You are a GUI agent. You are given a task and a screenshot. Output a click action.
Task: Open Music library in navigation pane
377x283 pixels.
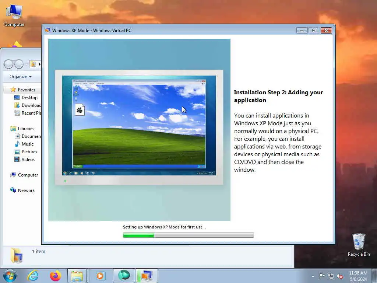24,144
